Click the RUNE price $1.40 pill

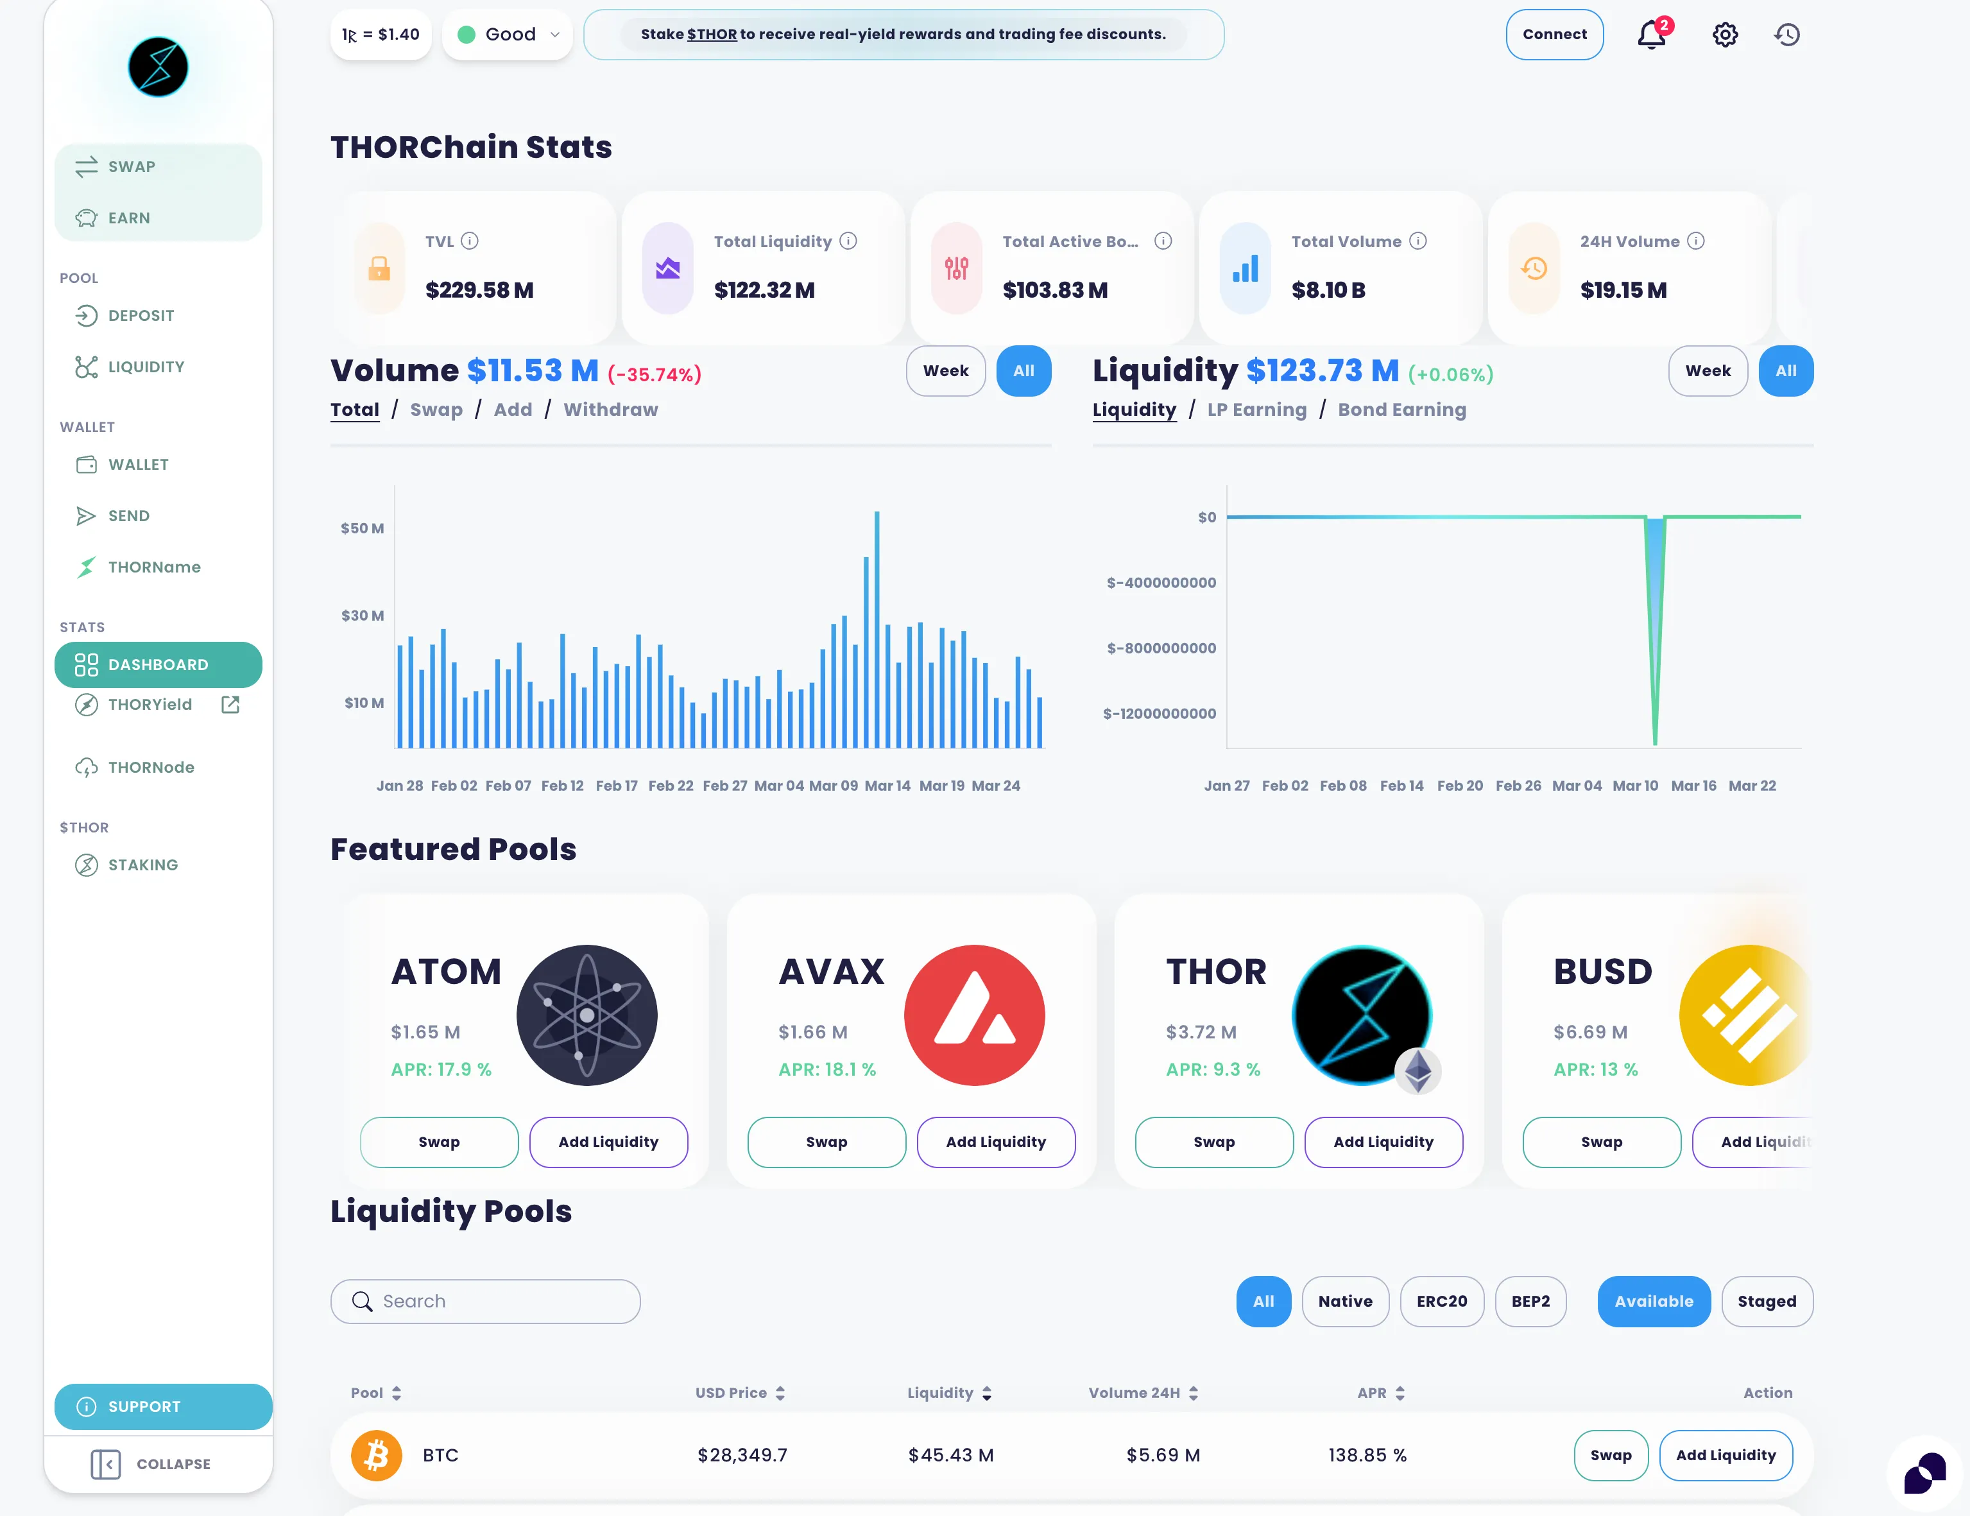point(381,34)
